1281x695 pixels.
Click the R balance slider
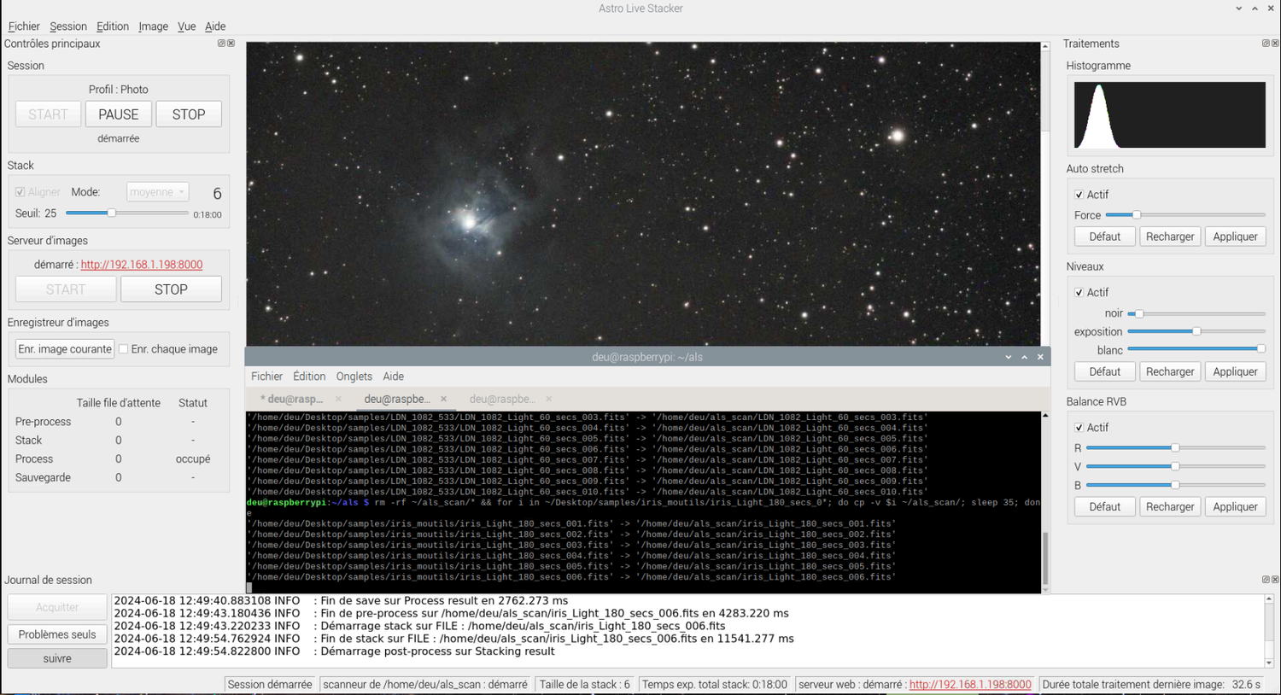coord(1175,447)
